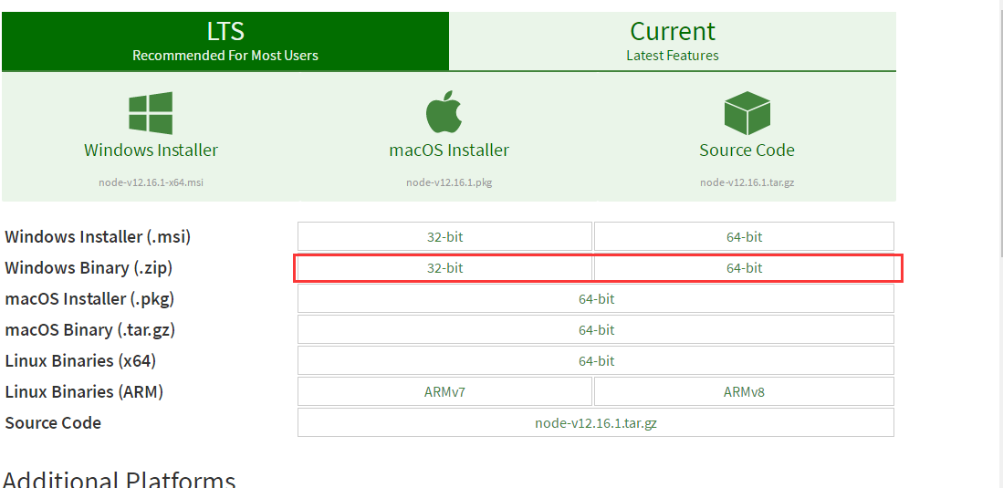This screenshot has width=1003, height=488.
Task: Switch to the Current Latest Features tab
Action: coord(673,41)
